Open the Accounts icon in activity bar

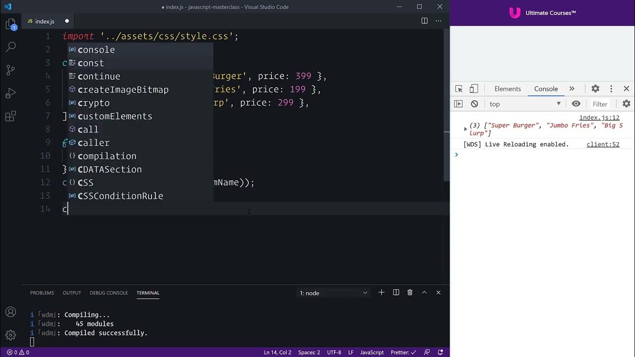(10, 312)
